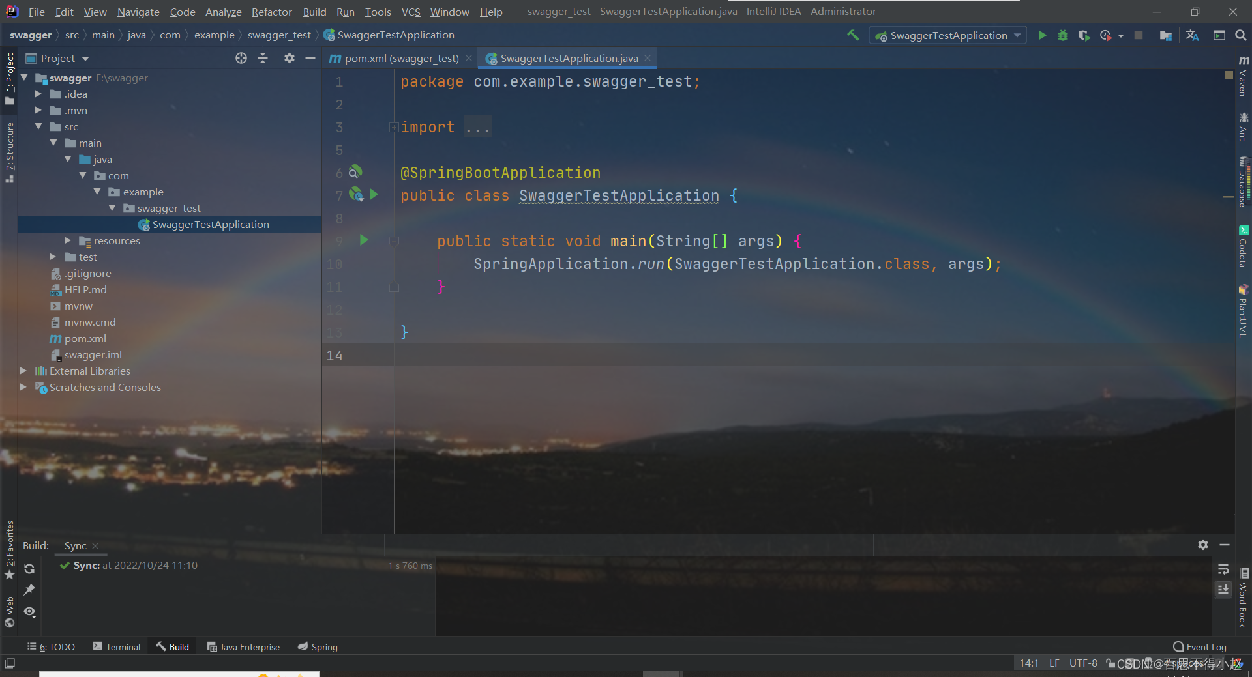Fold the main method body
Screen dimensions: 1252x677
394,241
